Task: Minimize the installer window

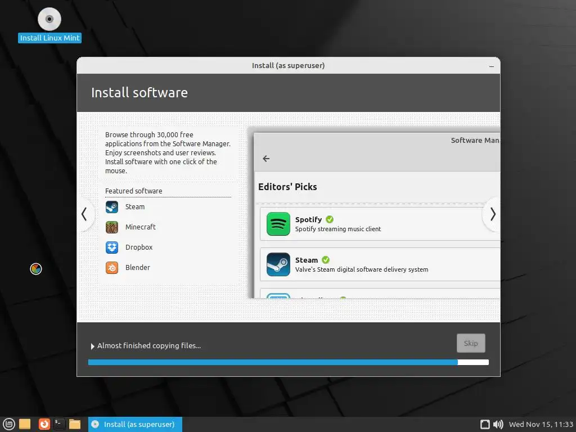Action: [492, 66]
